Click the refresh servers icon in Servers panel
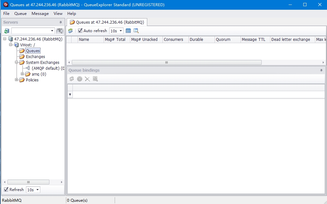 point(7,31)
